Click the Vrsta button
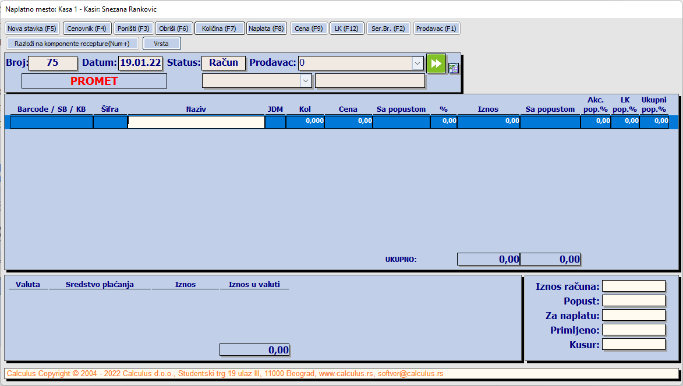683x386 pixels. (x=162, y=44)
